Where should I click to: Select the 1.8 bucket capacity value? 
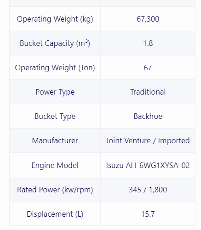[148, 43]
